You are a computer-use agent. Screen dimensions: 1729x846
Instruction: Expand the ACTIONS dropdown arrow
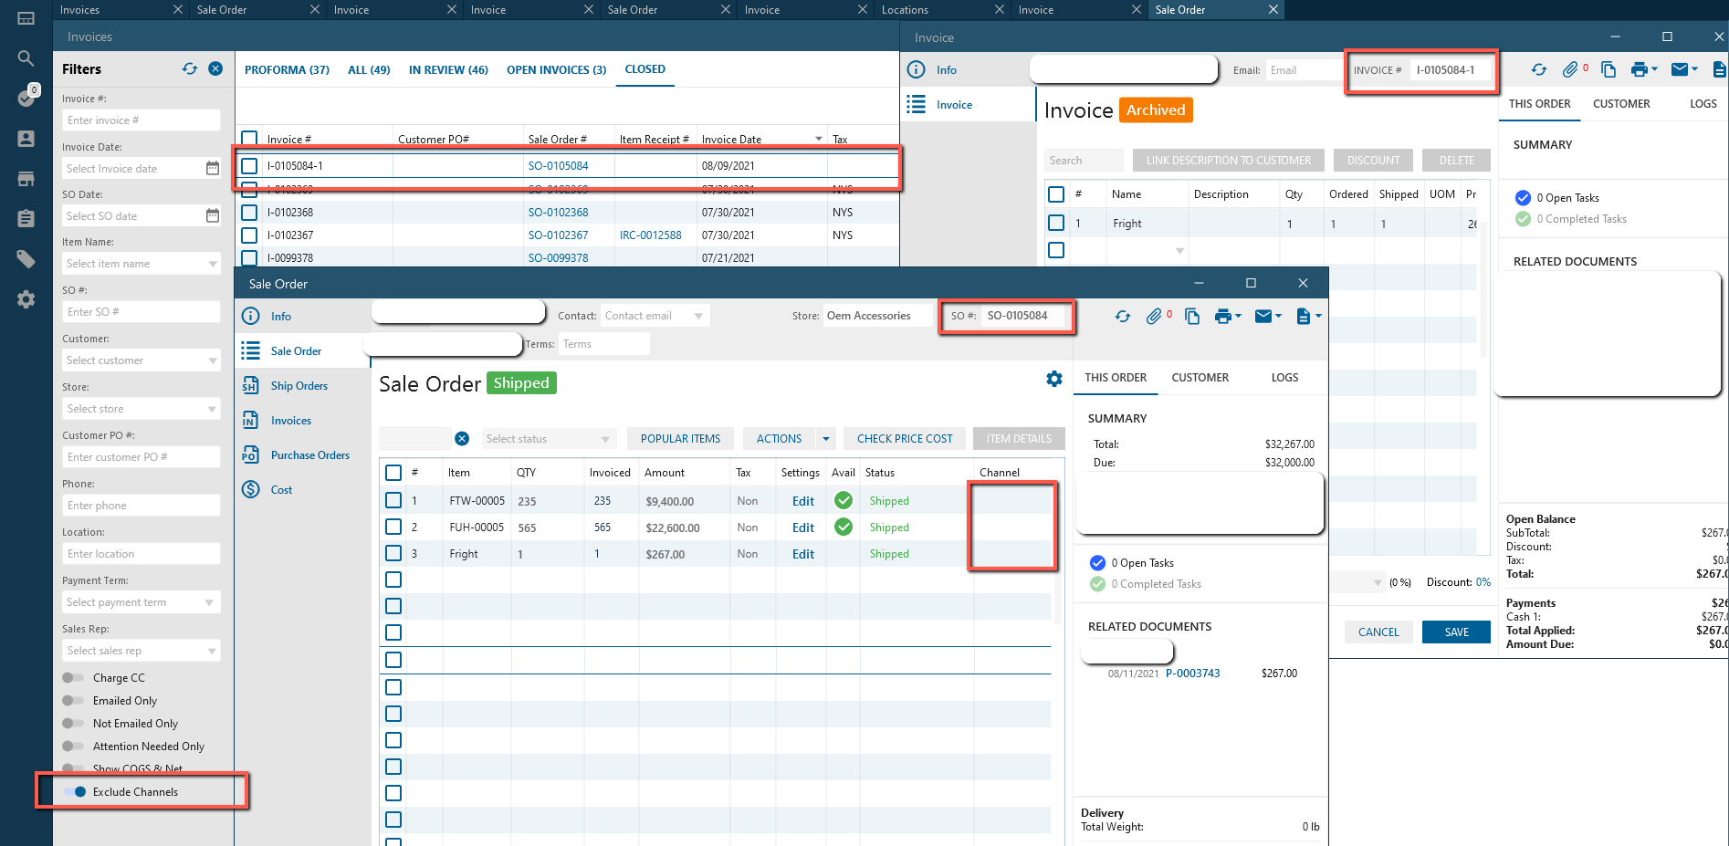click(x=826, y=439)
